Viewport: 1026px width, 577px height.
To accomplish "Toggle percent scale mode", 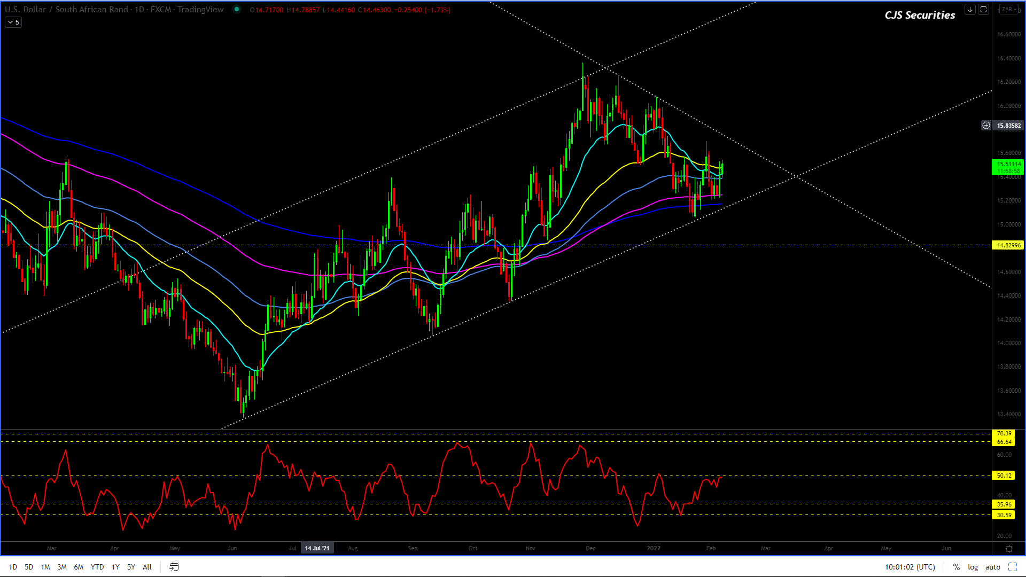I will pyautogui.click(x=957, y=567).
